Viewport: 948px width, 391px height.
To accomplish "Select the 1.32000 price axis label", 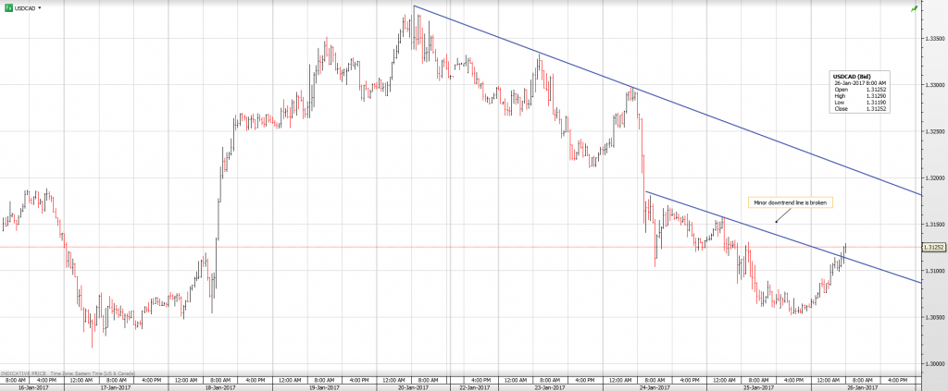I will [933, 177].
